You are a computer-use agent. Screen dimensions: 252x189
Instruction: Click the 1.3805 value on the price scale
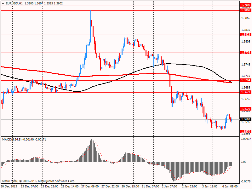tap(246, 42)
